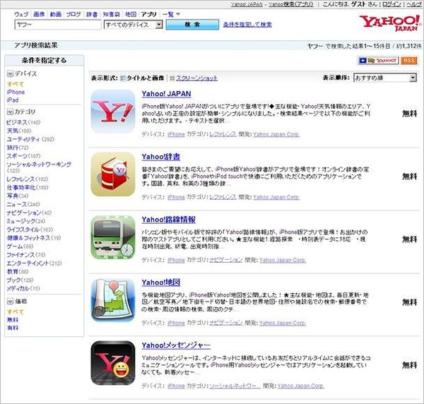Switch to the 知恵袋 search tab

[x=111, y=14]
